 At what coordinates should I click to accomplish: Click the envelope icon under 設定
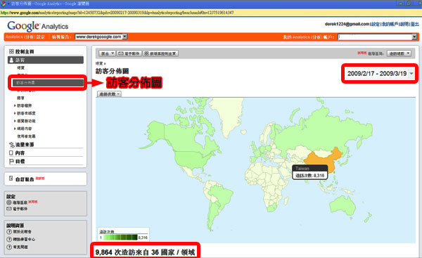[9, 209]
